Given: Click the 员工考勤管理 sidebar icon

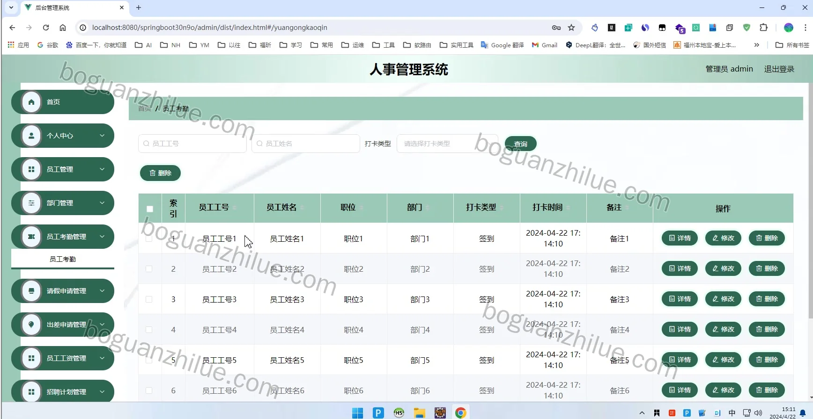Looking at the screenshot, I should (x=31, y=237).
